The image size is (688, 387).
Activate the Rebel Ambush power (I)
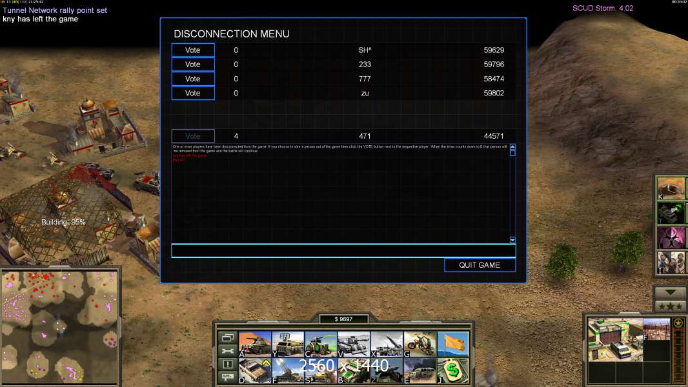(x=671, y=262)
